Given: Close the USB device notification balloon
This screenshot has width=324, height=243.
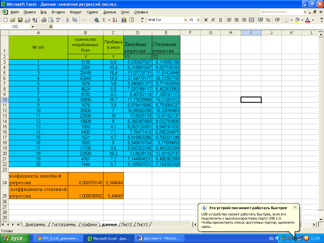Looking at the screenshot, I should coord(295,207).
